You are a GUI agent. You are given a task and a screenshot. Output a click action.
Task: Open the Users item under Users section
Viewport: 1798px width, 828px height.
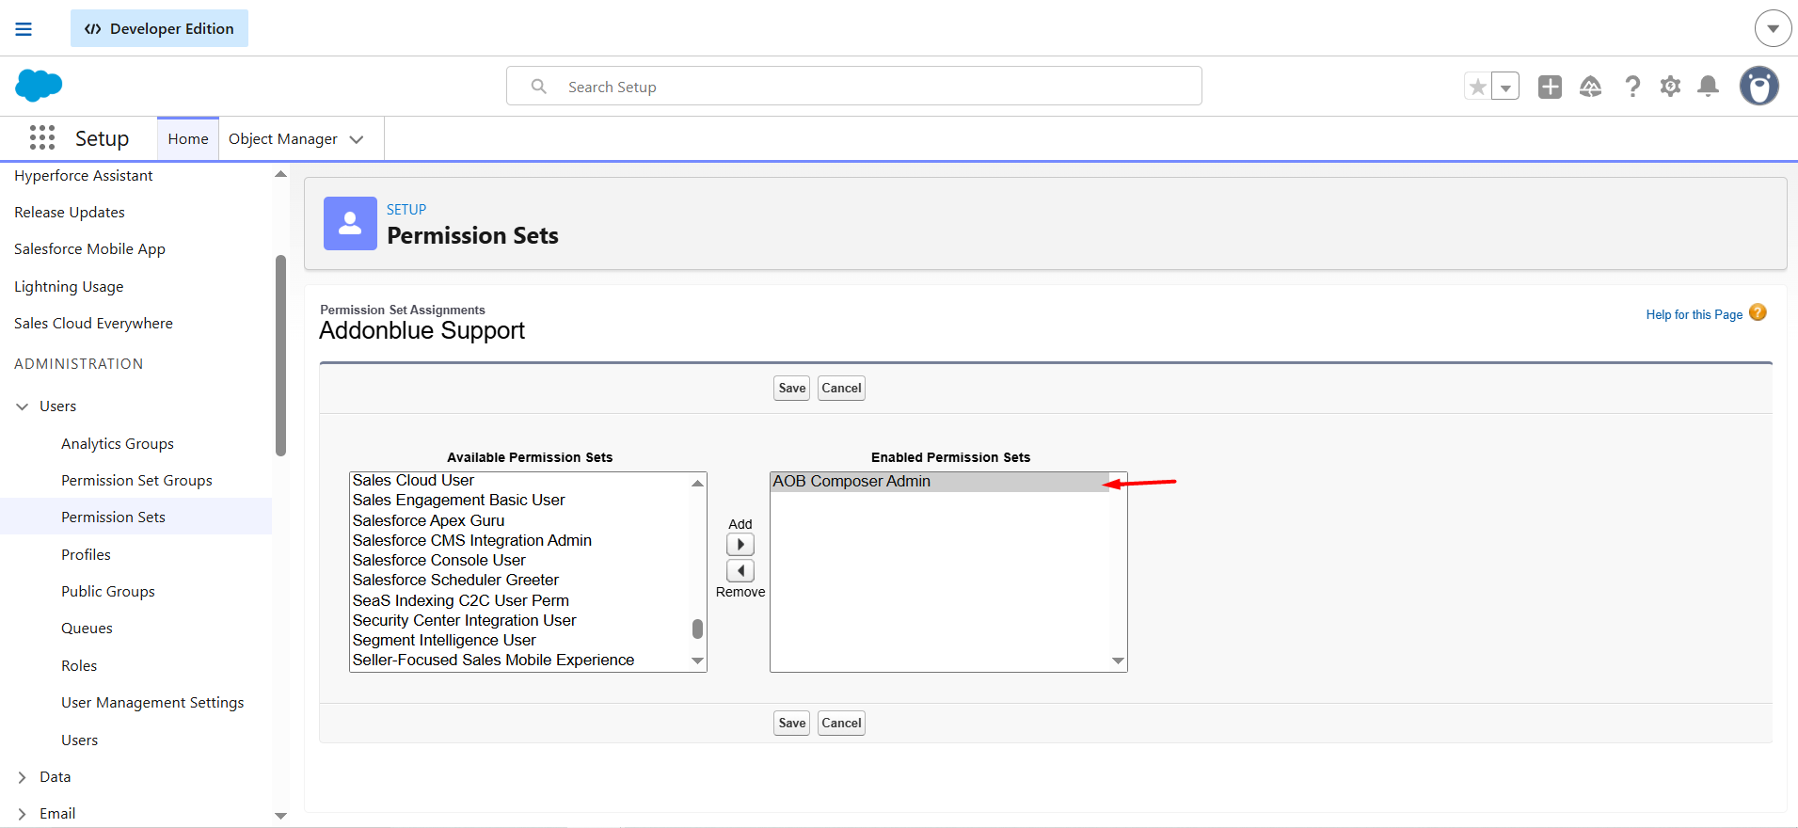(79, 740)
